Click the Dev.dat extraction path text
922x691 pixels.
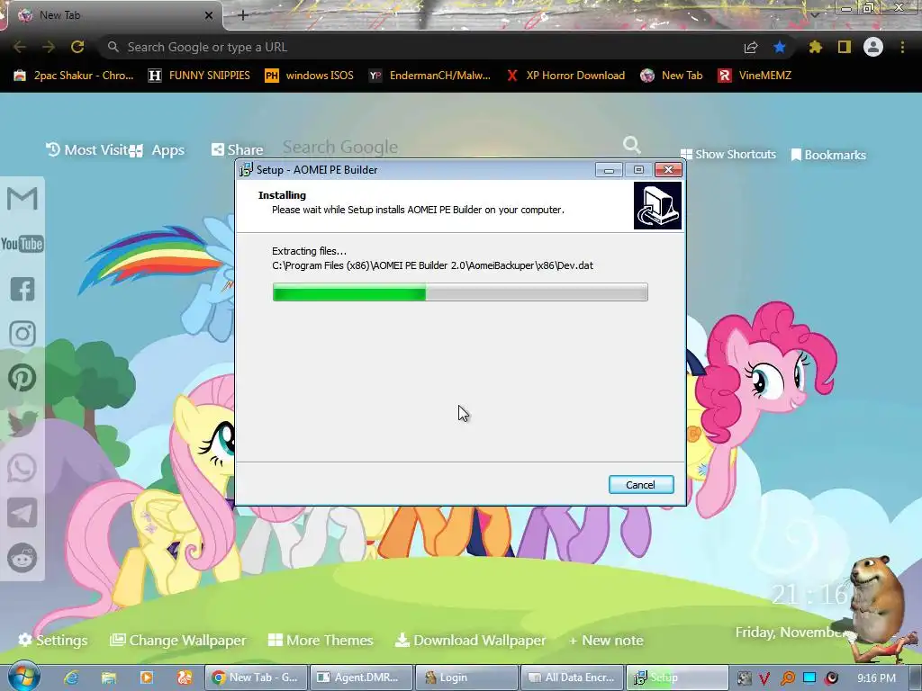[432, 265]
